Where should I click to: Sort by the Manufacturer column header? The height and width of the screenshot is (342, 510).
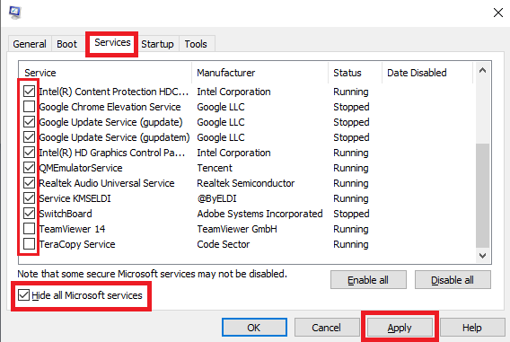tap(260, 73)
